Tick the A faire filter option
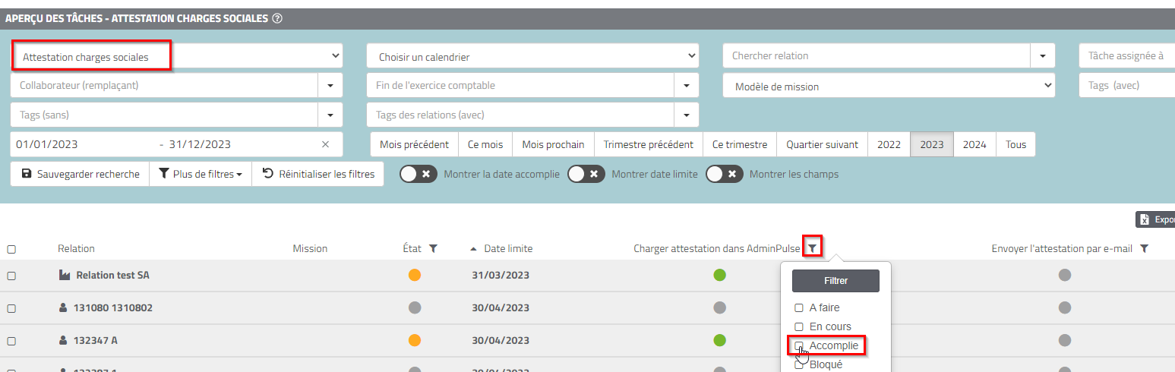The height and width of the screenshot is (372, 1175). (799, 308)
